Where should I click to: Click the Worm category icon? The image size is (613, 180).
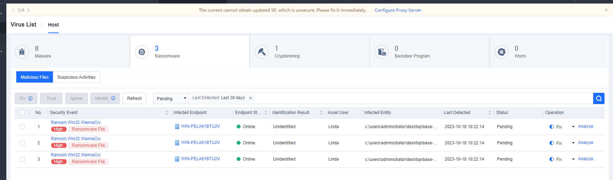[502, 52]
